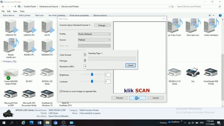The width and height of the screenshot is (224, 126).
Task: Click the Brightness slider handle
Action: 92,74
